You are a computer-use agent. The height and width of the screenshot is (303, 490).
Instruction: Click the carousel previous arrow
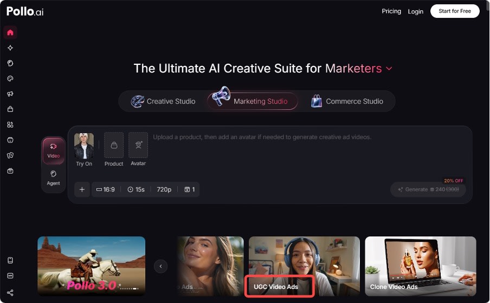160,266
